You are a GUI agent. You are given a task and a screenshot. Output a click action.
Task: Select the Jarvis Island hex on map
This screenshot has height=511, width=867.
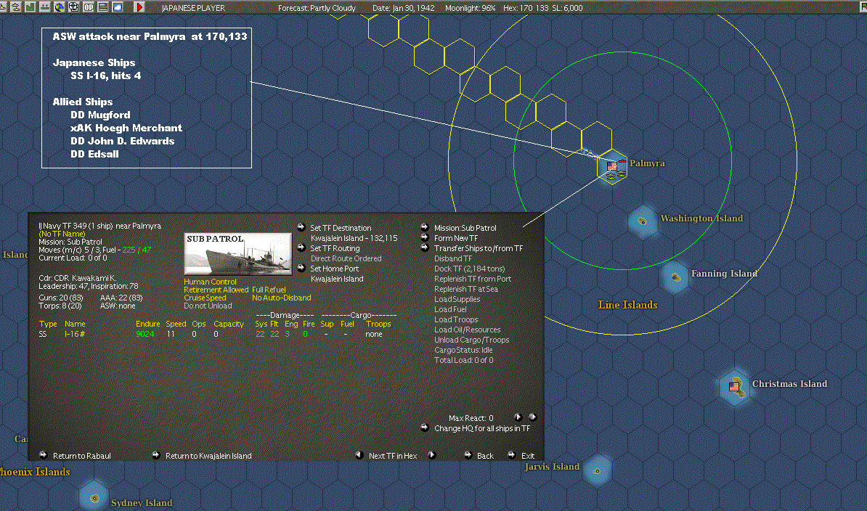[597, 470]
